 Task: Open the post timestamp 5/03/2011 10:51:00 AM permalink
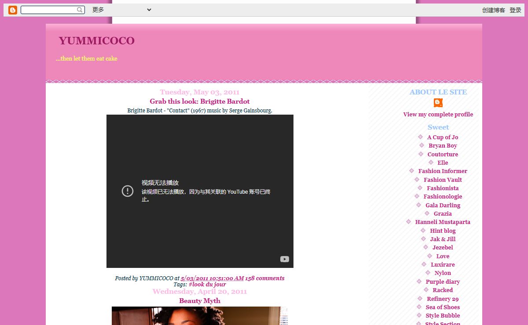[212, 278]
